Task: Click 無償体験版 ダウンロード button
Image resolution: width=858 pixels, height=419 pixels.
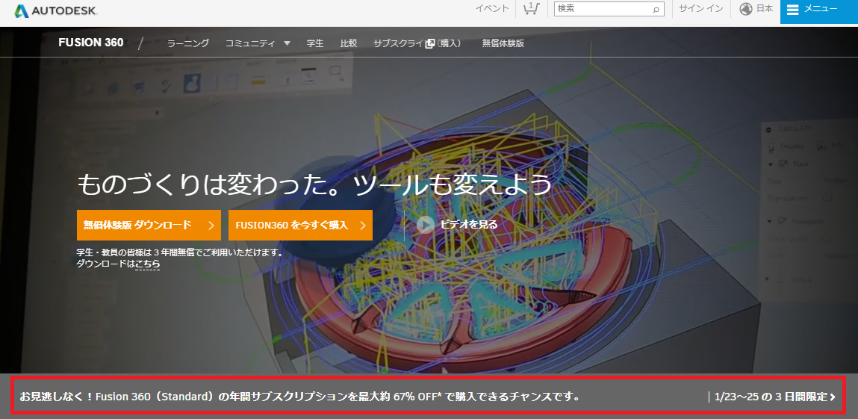Action: (149, 226)
